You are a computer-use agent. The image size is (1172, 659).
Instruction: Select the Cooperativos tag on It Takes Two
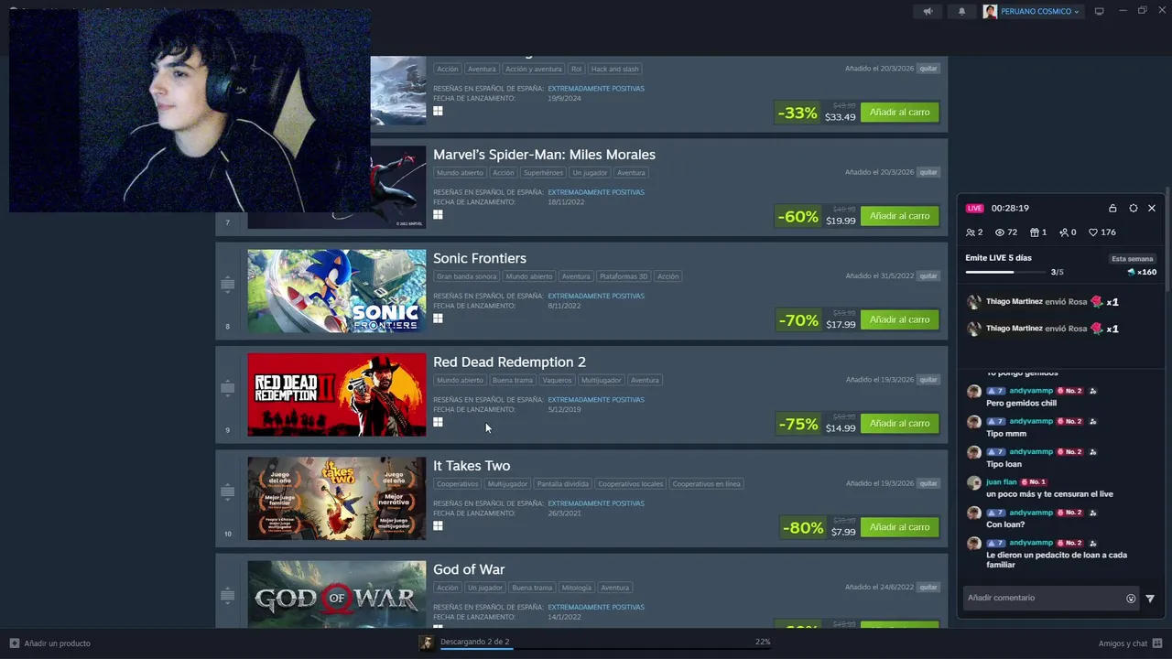(457, 483)
